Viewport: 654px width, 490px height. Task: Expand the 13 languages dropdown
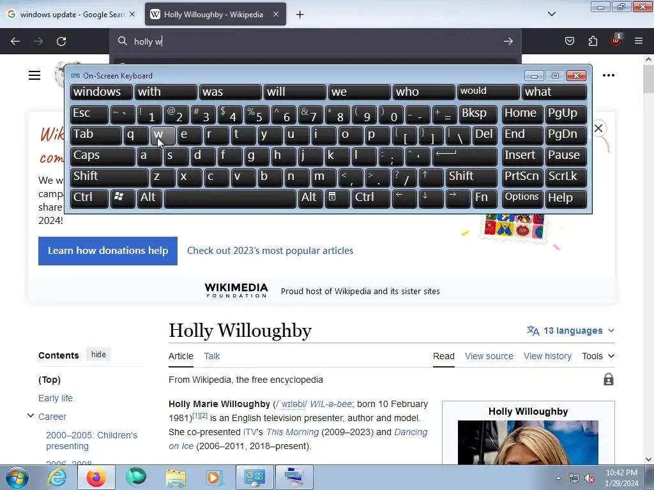click(x=570, y=330)
